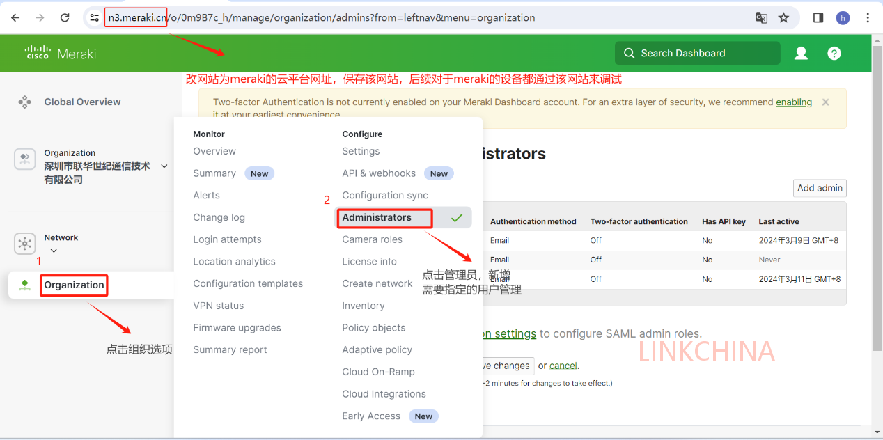Focus the Search Dashboard field
883x440 pixels.
click(697, 53)
